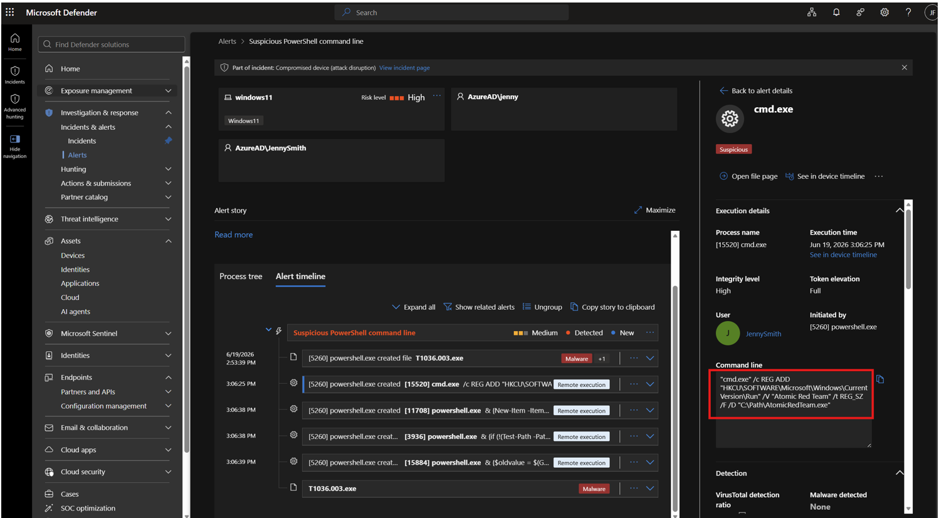
Task: Open the app launcher waffle icon
Action: point(10,12)
